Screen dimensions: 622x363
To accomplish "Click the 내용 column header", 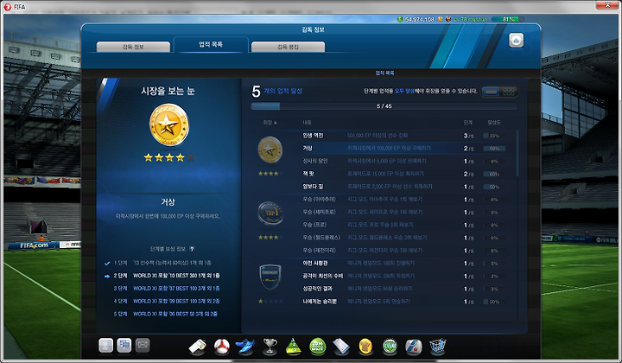I will coord(307,123).
